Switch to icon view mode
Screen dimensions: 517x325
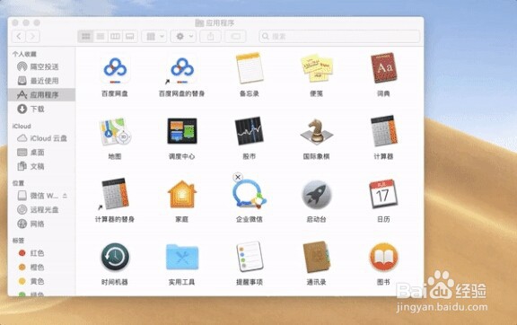pyautogui.click(x=86, y=36)
